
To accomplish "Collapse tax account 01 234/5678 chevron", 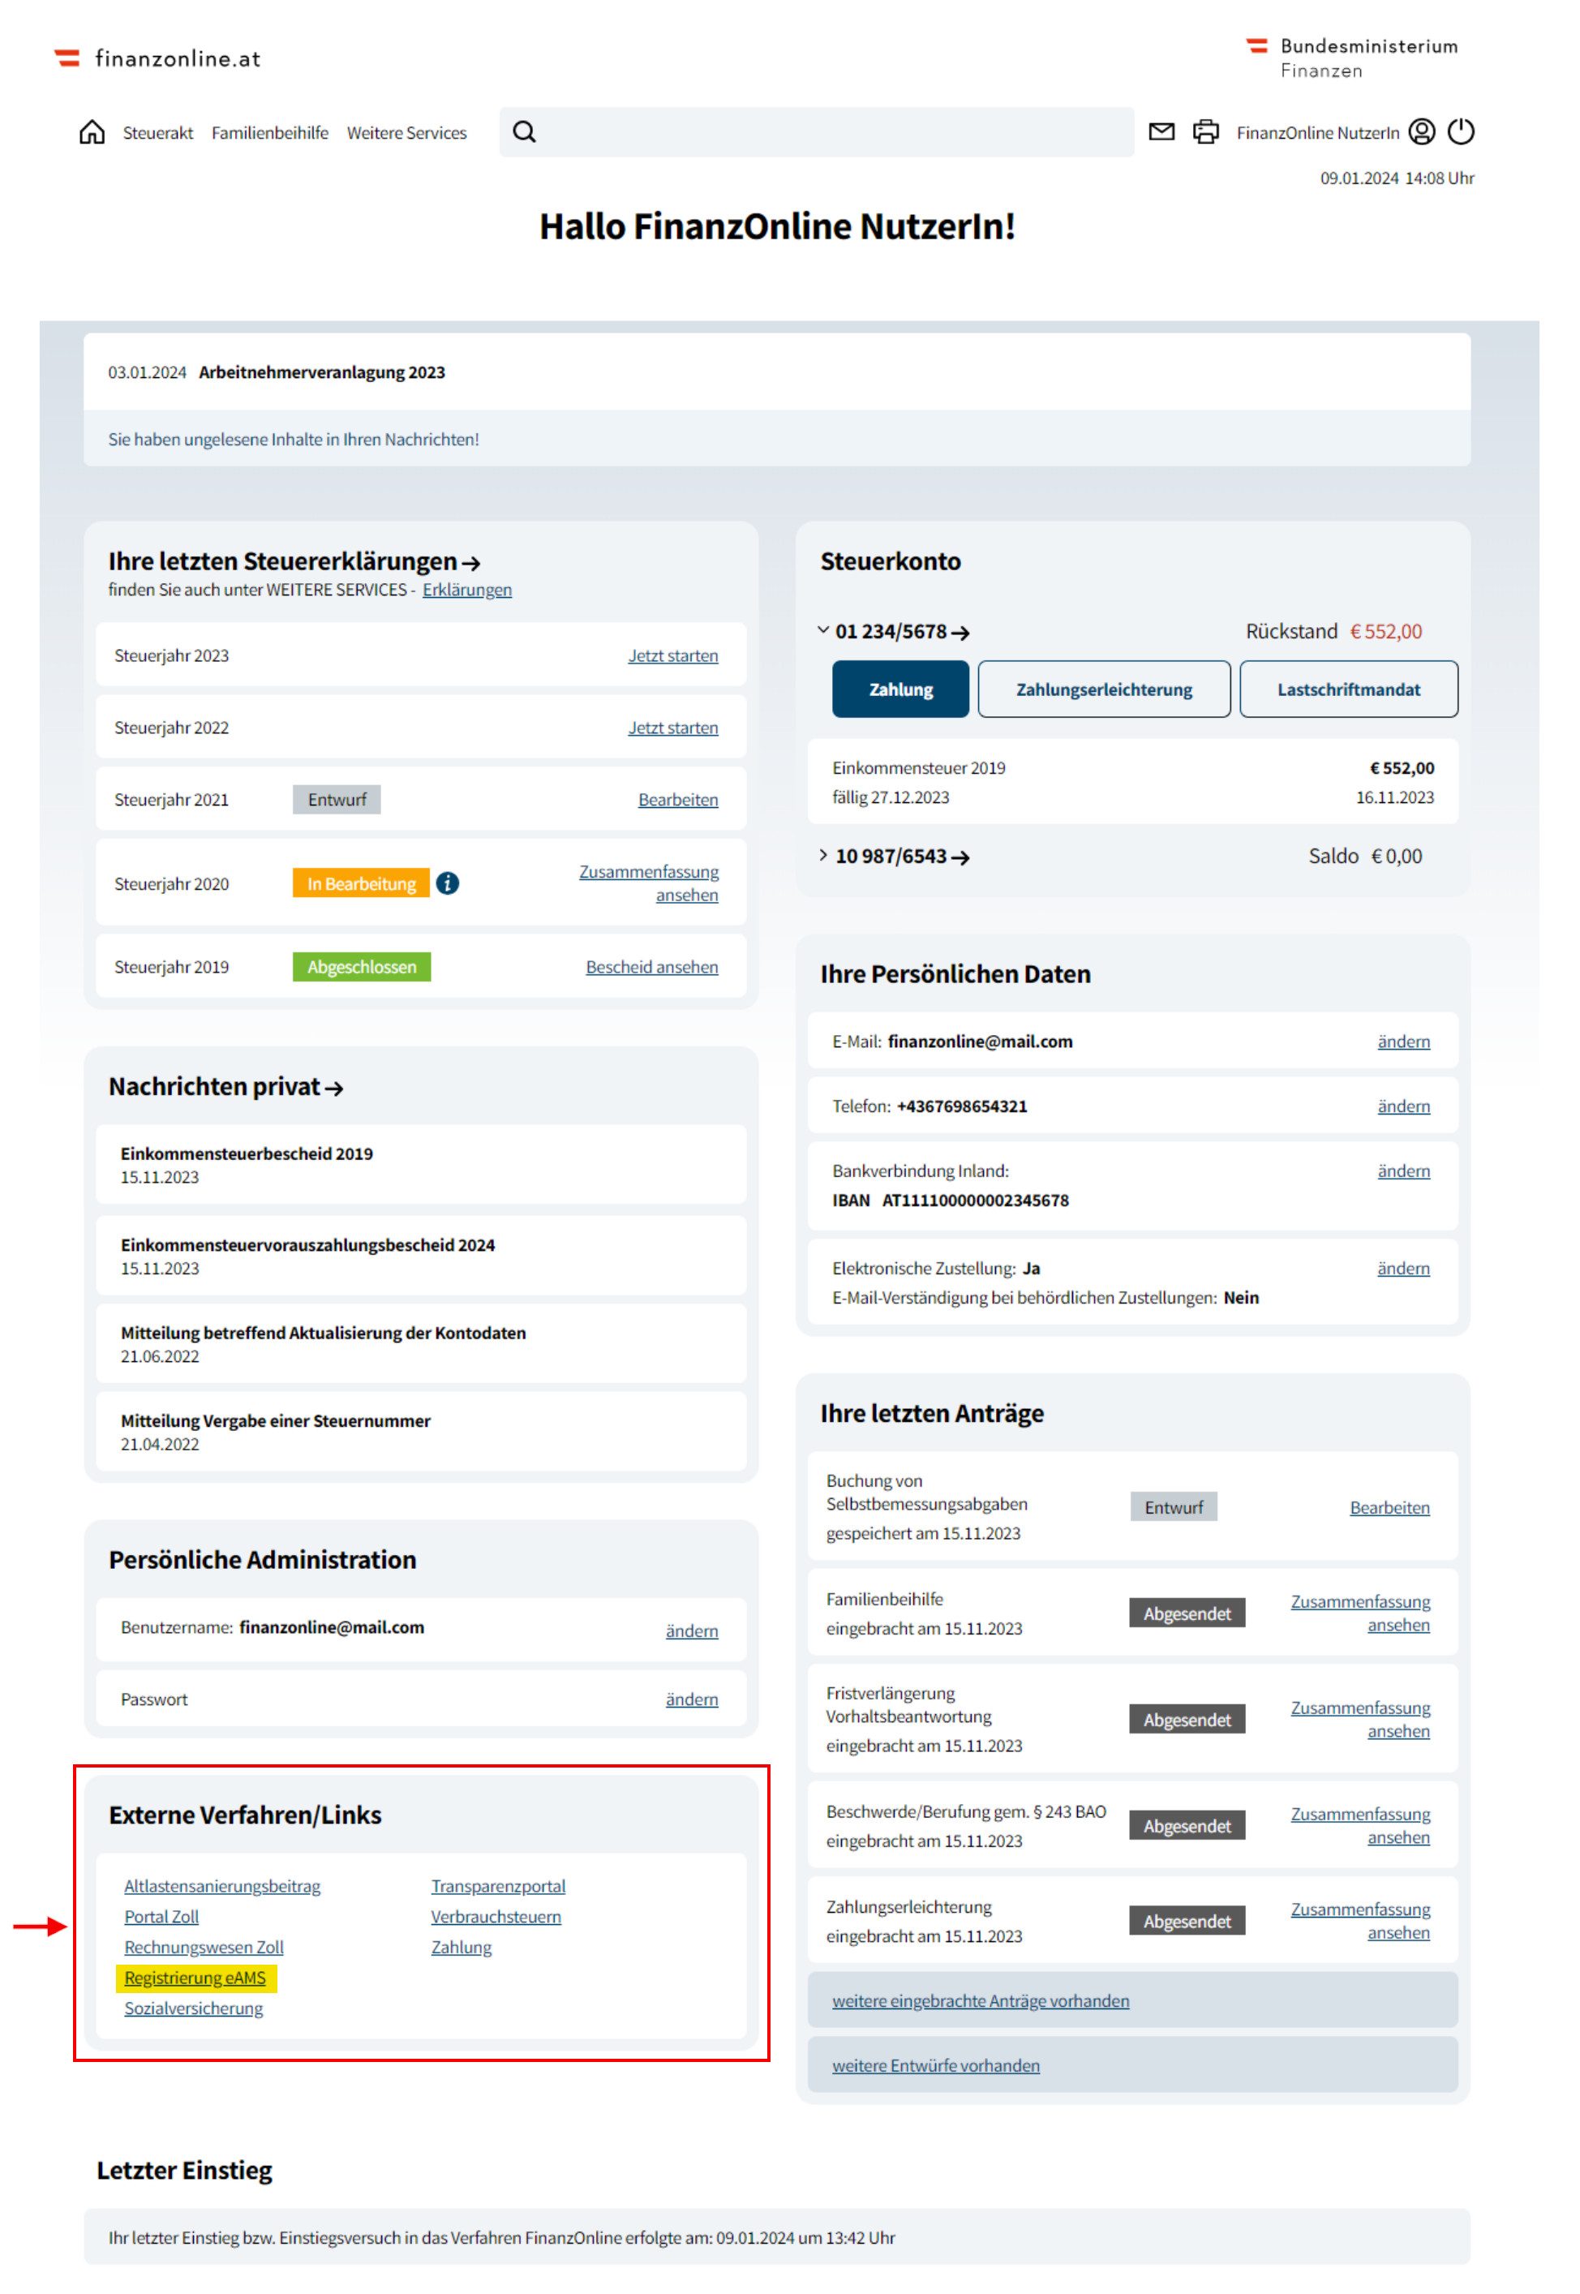I will [x=822, y=630].
